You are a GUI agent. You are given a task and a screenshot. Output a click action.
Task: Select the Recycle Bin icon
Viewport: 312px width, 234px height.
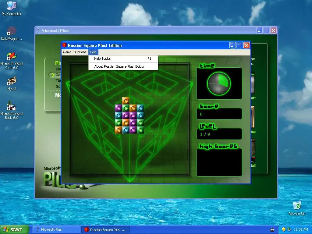click(297, 208)
